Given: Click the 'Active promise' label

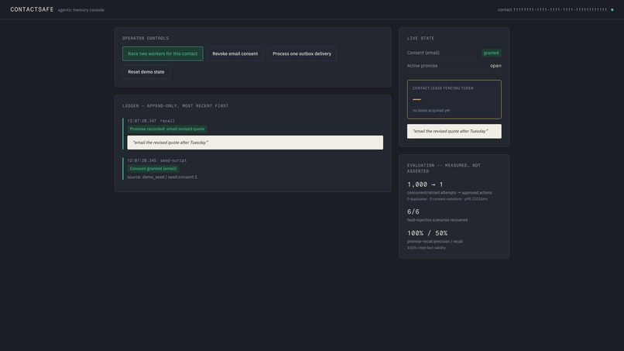Looking at the screenshot, I should pyautogui.click(x=422, y=66).
